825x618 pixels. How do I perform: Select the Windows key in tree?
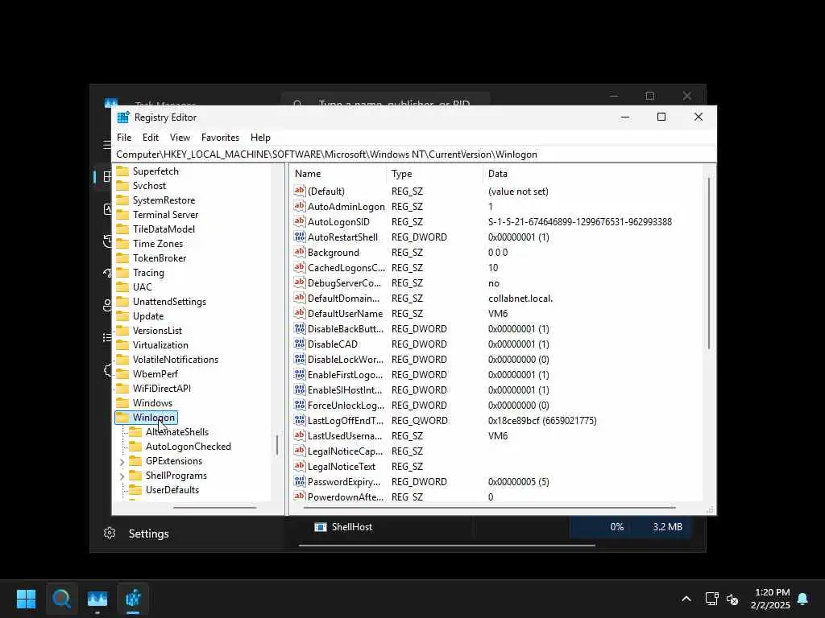(x=152, y=402)
